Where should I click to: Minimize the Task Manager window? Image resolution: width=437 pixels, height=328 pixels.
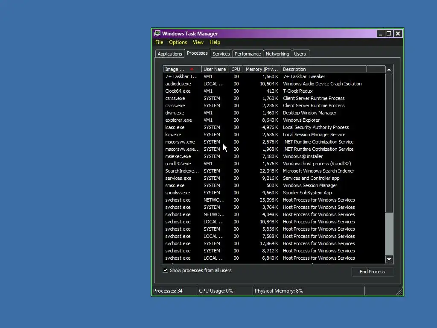click(380, 34)
